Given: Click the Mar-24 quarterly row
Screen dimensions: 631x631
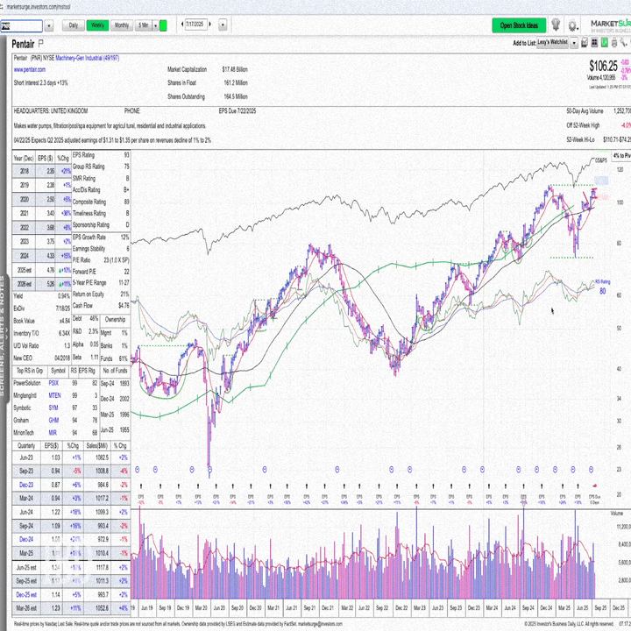Looking at the screenshot, I should point(71,499).
